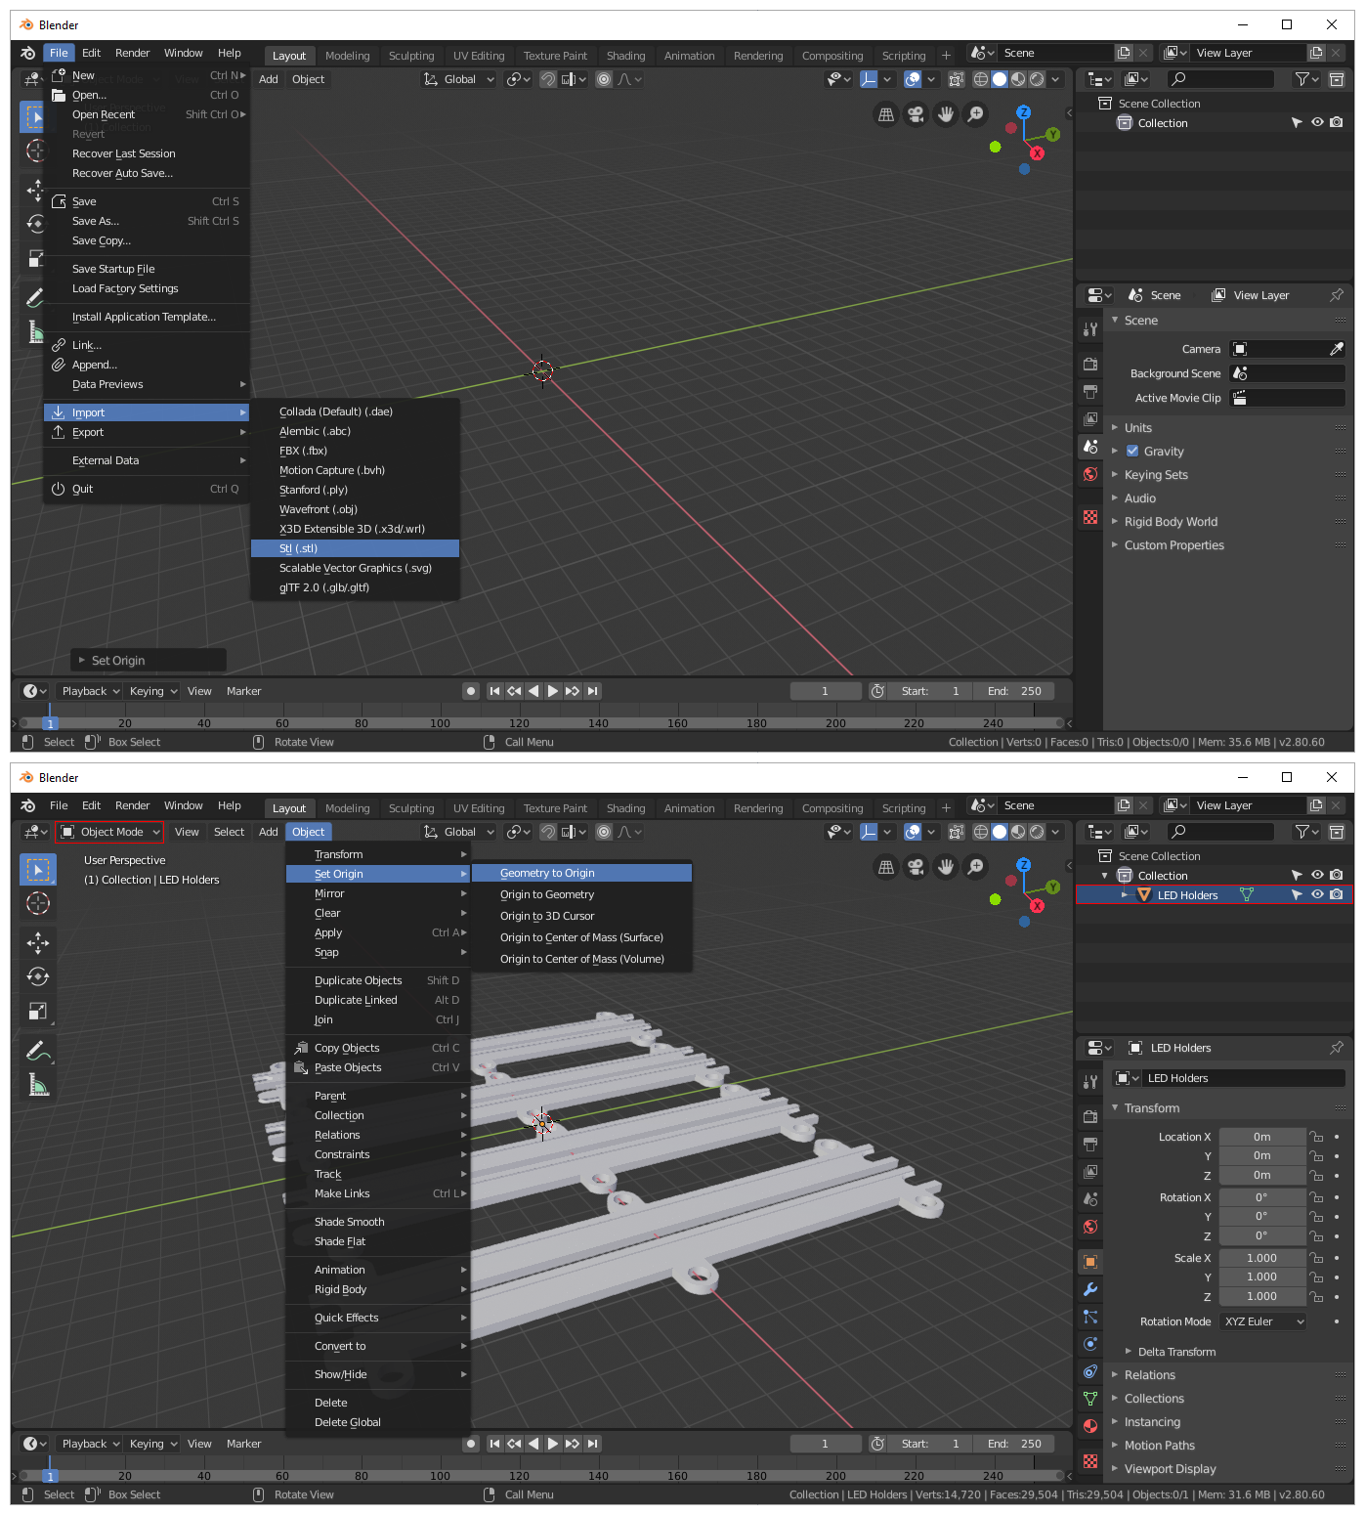The height and width of the screenshot is (1515, 1365).
Task: Open Object properties tab in bottom window
Action: point(1090,1262)
